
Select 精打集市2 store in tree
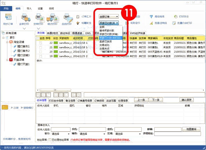tap(23, 51)
